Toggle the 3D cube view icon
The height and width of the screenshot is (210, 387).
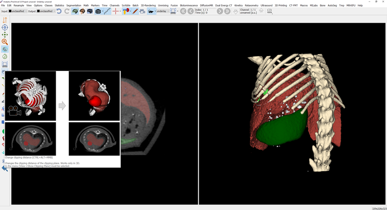coord(98,11)
